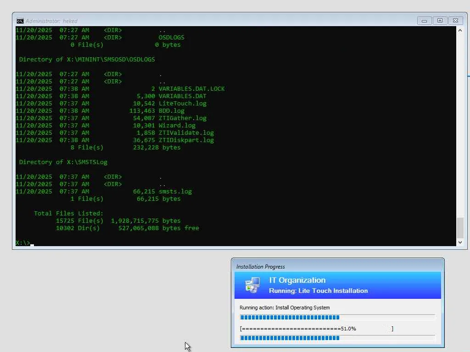This screenshot has height=352, width=470.
Task: Minimize the Administrator command prompt window
Action: pyautogui.click(x=424, y=21)
